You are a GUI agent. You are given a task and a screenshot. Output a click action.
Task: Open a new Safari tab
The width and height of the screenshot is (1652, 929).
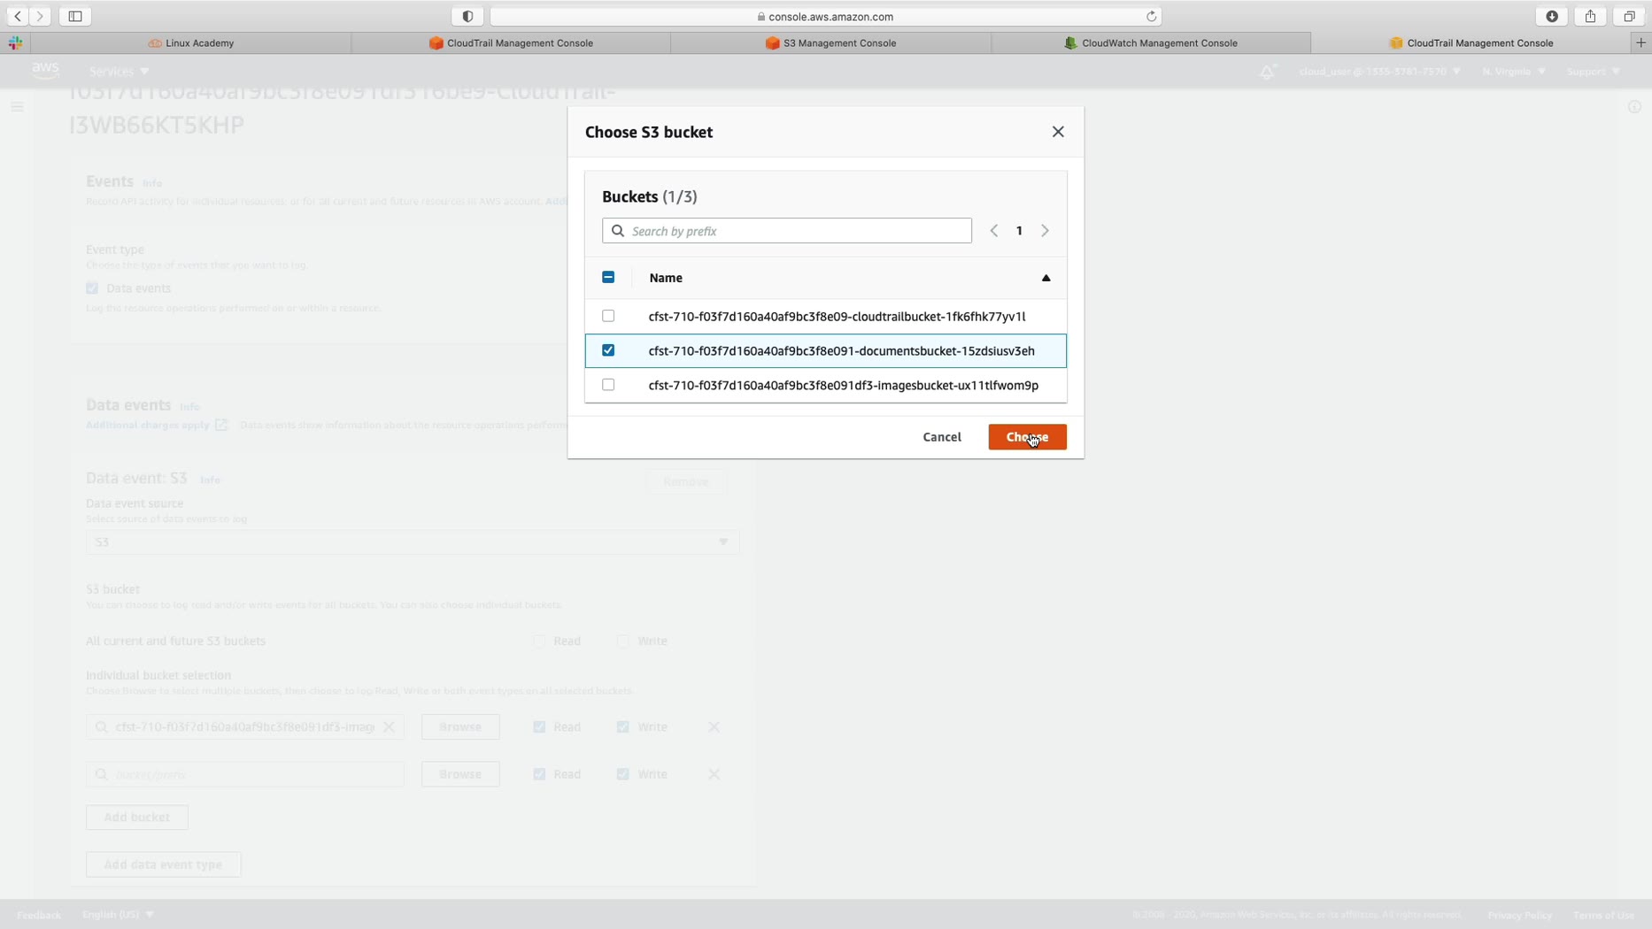[1640, 42]
